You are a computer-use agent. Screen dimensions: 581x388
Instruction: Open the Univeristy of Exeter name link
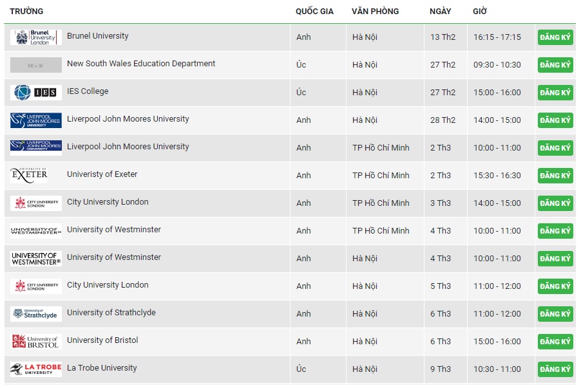coord(102,174)
